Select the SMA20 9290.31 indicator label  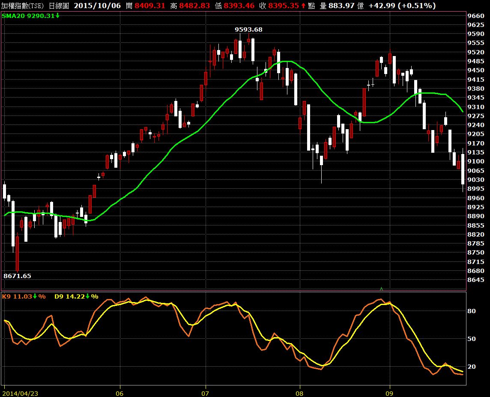28,15
